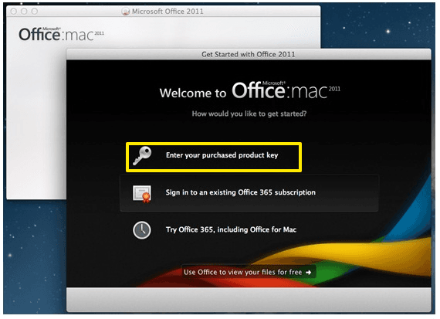Viewport: 440px width, 319px height.
Task: Minimize the Microsoft Office 2011 window
Action: tap(24, 12)
